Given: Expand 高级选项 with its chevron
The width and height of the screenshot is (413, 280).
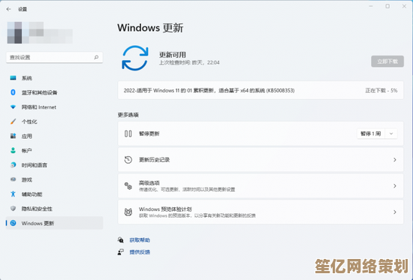Looking at the screenshot, I should coord(395,186).
